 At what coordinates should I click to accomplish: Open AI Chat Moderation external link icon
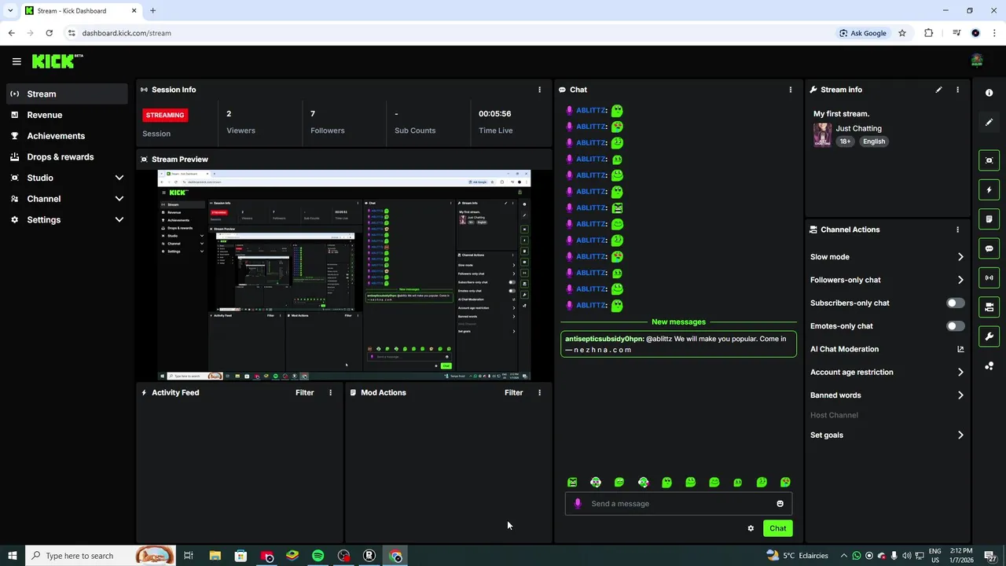point(960,349)
